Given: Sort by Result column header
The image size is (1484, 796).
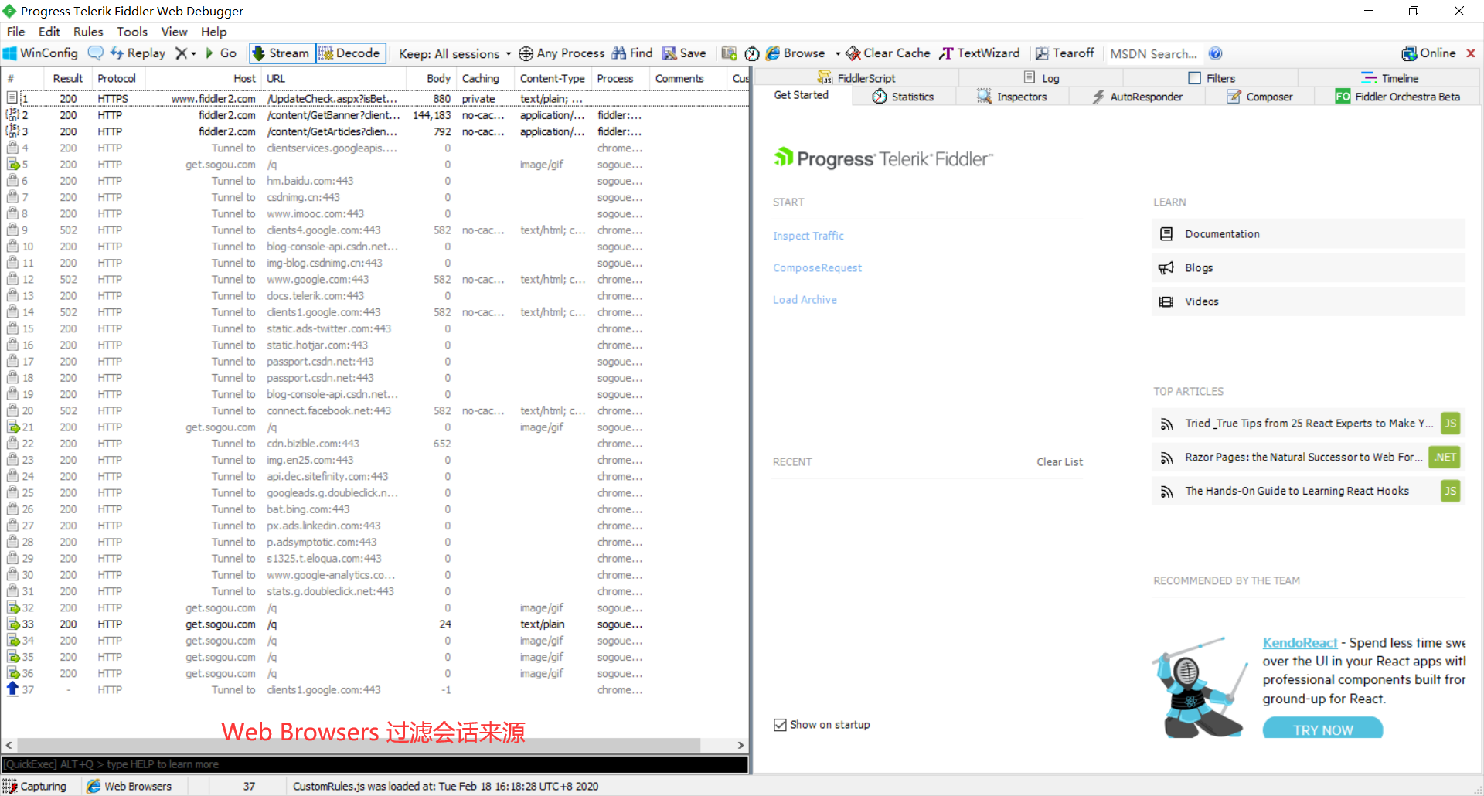Looking at the screenshot, I should pos(68,79).
